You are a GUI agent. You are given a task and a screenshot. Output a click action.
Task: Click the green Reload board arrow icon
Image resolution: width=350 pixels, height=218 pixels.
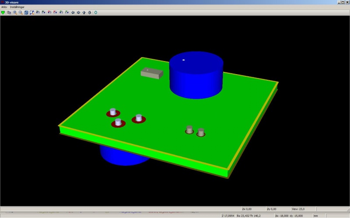tap(3, 12)
